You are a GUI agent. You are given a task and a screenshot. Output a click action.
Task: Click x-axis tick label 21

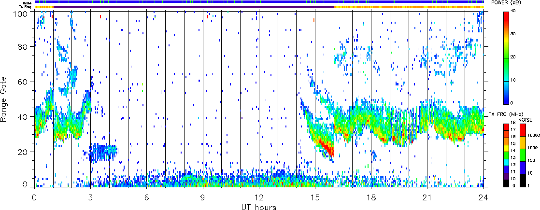pos(427,197)
